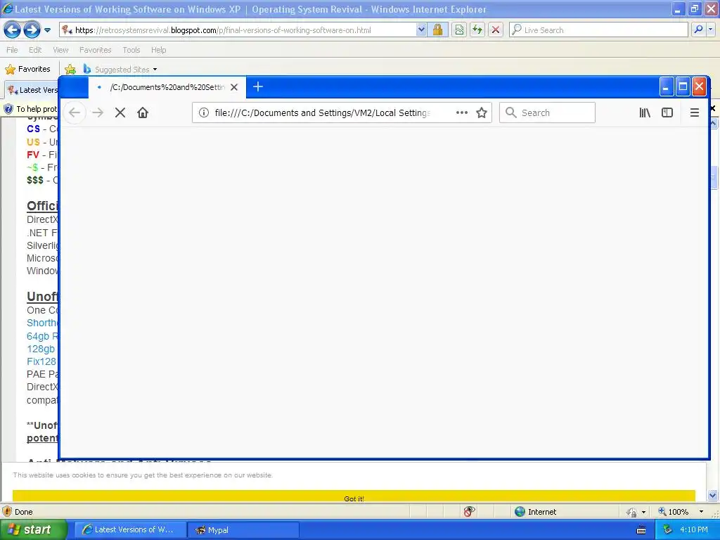Click Mypal back arrow button
This screenshot has width=720, height=540.
click(75, 112)
